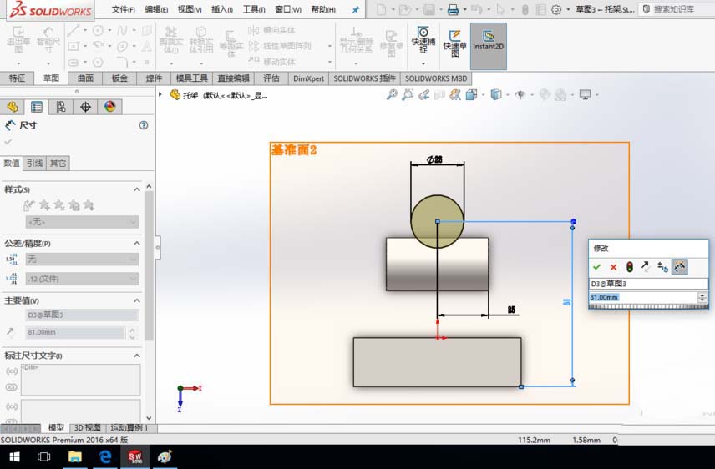Click the zoom to fit magnifier icon

pyautogui.click(x=392, y=95)
